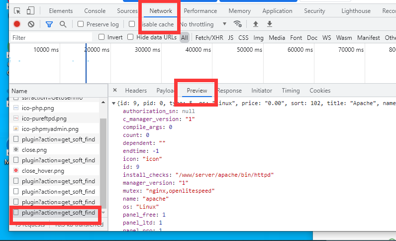Clear the network log
This screenshot has width=396, height=241.
coord(31,24)
